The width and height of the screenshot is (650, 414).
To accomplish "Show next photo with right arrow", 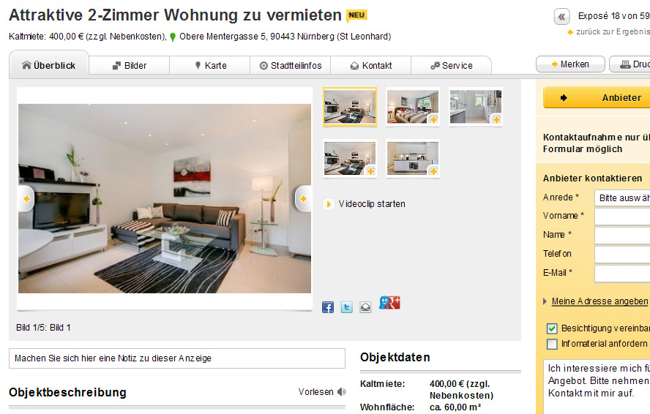I will [x=303, y=198].
